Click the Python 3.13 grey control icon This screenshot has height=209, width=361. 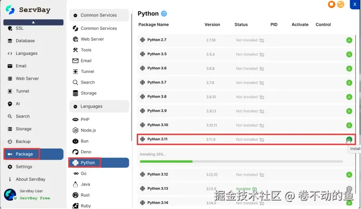[x=349, y=189]
